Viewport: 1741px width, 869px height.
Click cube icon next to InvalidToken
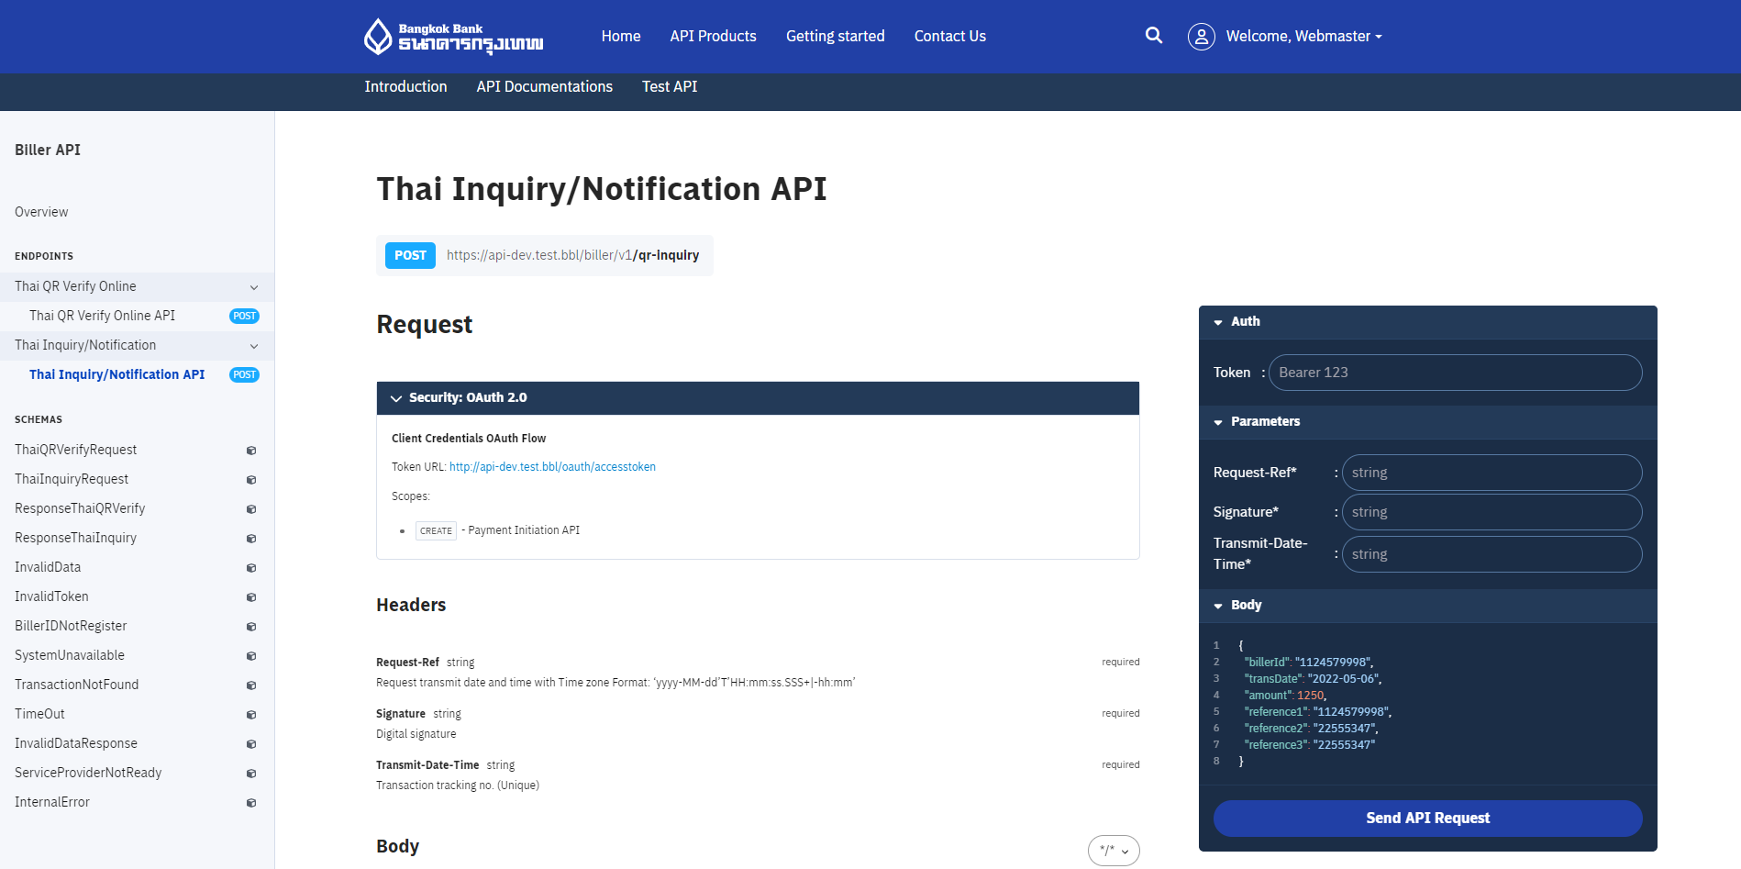click(x=251, y=597)
